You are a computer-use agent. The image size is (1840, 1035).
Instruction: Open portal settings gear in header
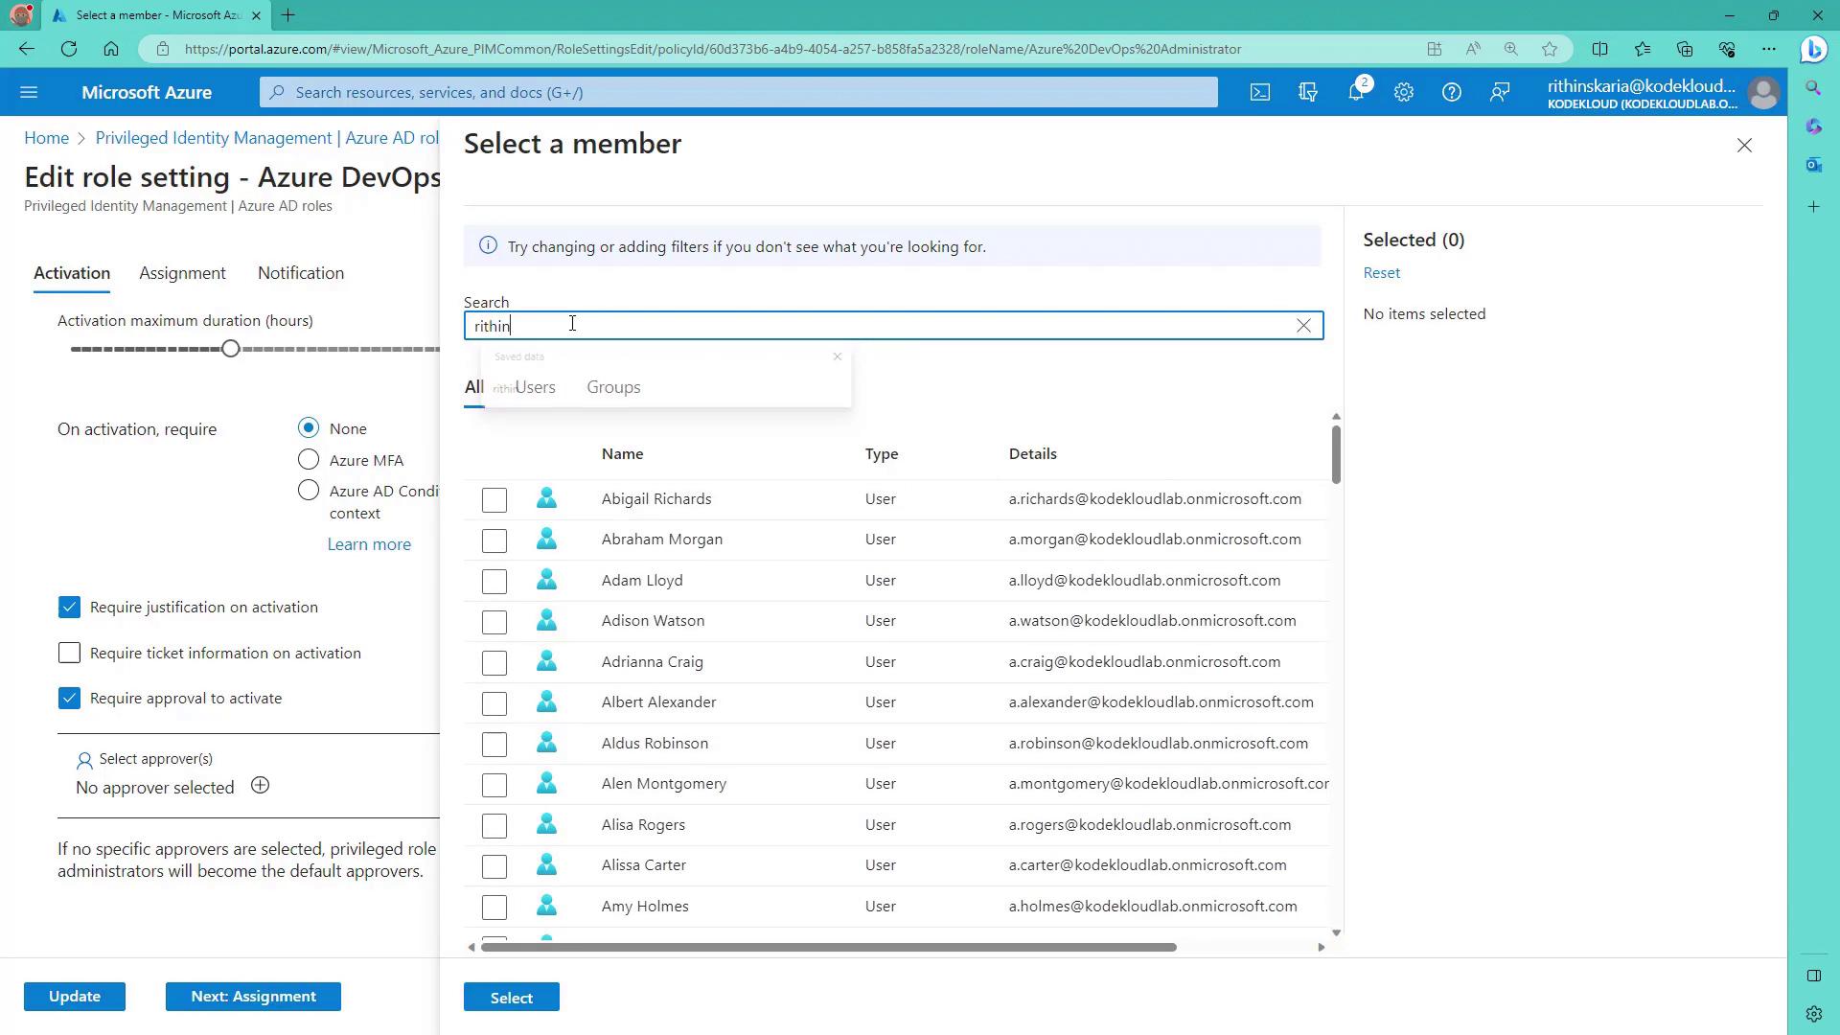pyautogui.click(x=1404, y=92)
